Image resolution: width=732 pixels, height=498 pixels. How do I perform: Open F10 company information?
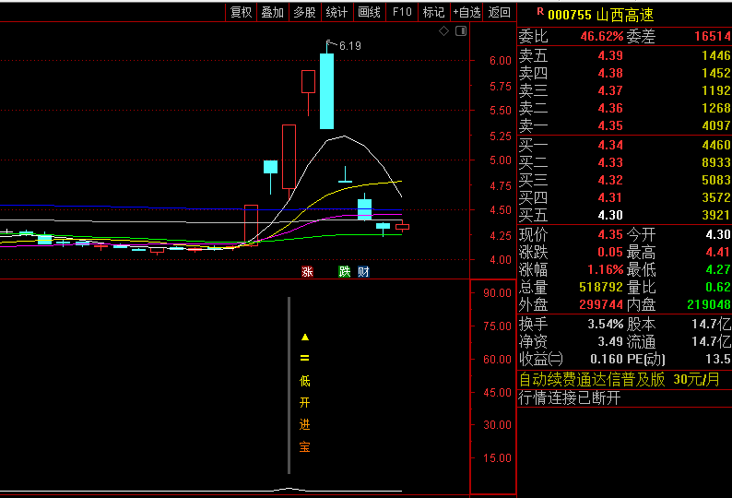[402, 12]
